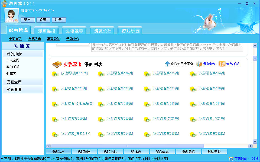Switch to 漫友公社 tab
Image resolution: width=260 pixels, height=162 pixels.
[102, 31]
